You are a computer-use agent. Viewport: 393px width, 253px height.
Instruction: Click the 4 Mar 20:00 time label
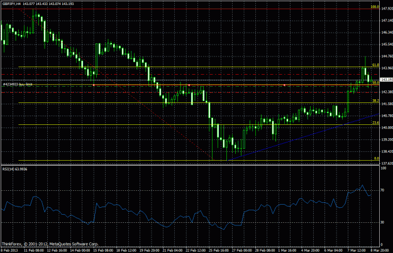[310, 250]
